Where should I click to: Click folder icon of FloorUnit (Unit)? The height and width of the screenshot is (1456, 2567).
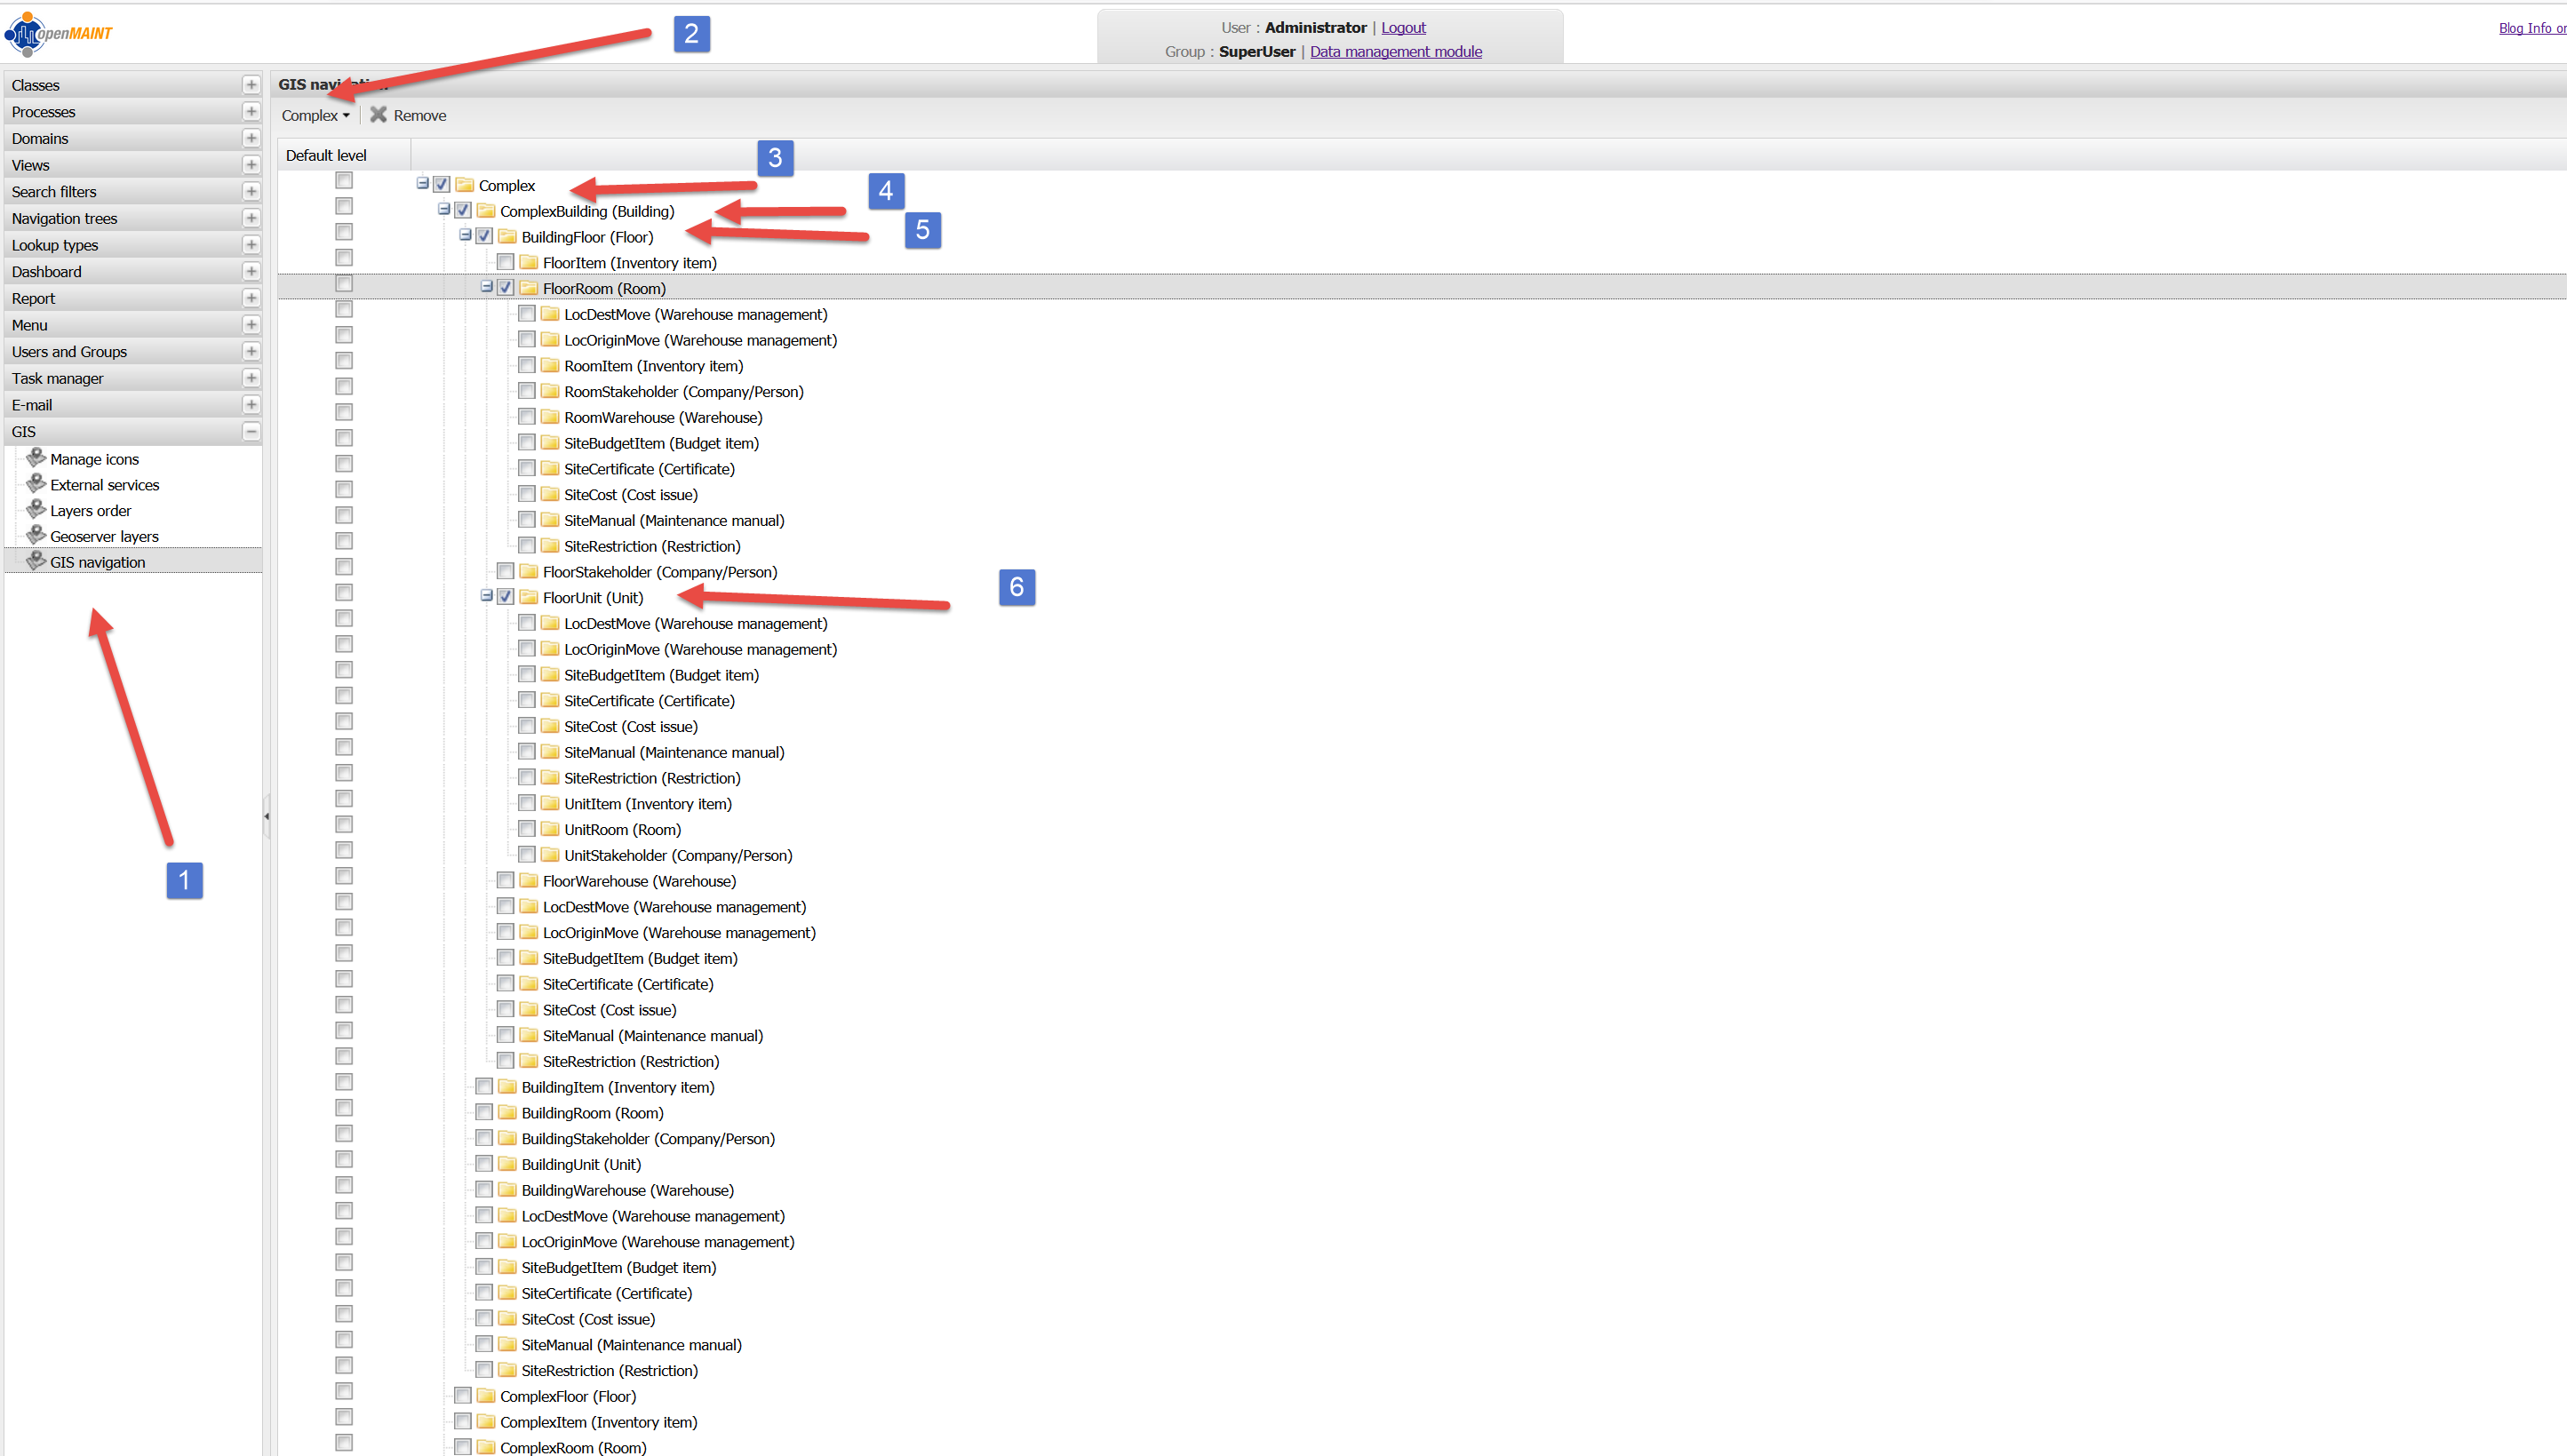point(529,597)
